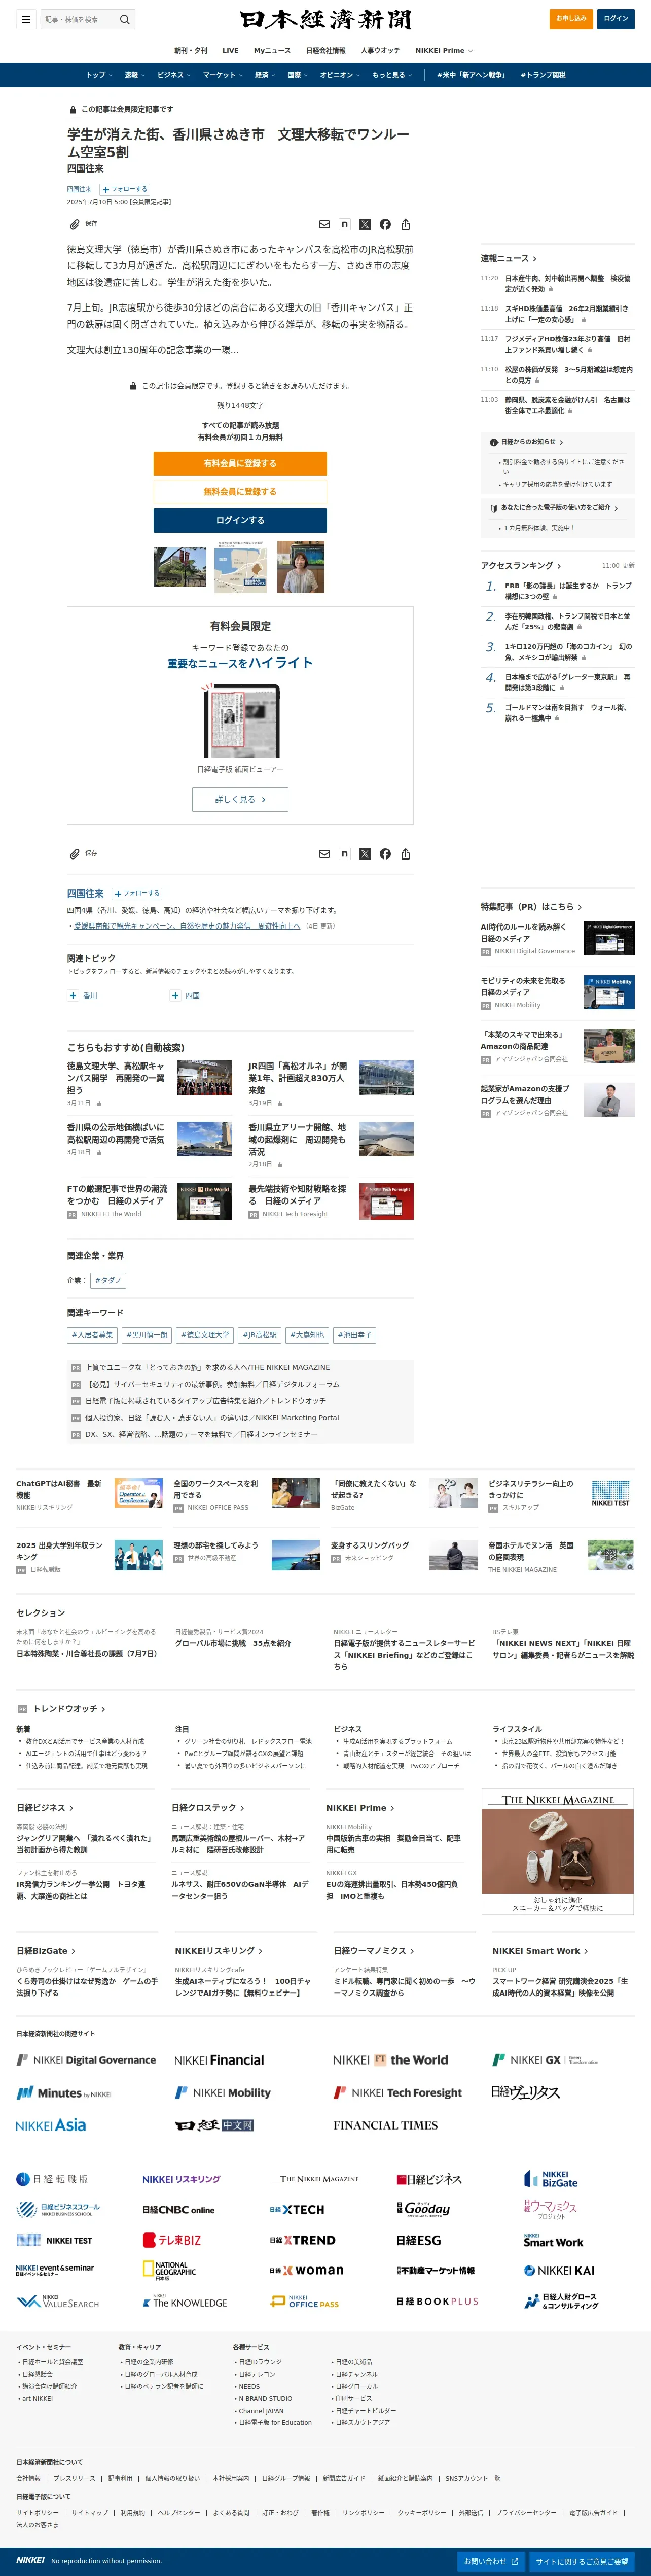Open 朝刊・夕刊 menu item
The image size is (651, 2576).
click(191, 50)
